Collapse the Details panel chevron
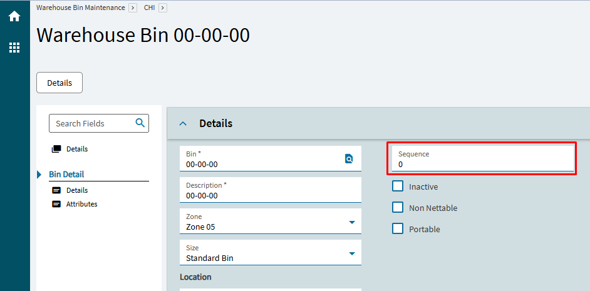Viewport: 590px width, 291px height. pos(183,124)
